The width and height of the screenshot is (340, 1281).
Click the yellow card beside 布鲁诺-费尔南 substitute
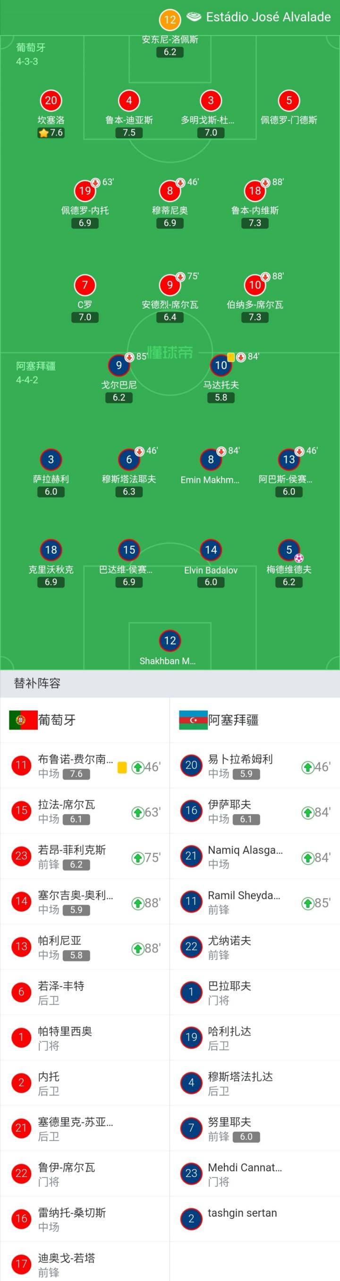click(122, 767)
